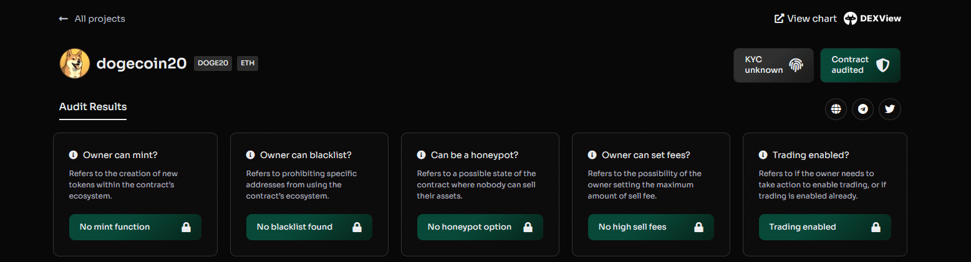Click the KYC unknown badge
The height and width of the screenshot is (262, 971).
(773, 65)
